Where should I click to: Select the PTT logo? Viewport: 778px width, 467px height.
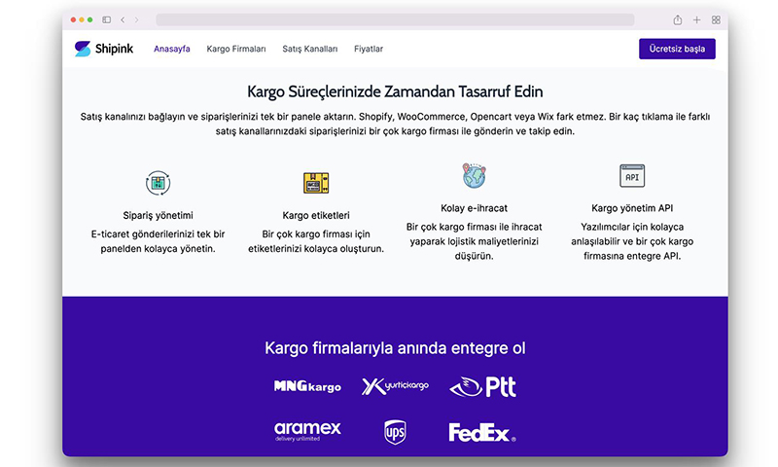[x=482, y=387]
